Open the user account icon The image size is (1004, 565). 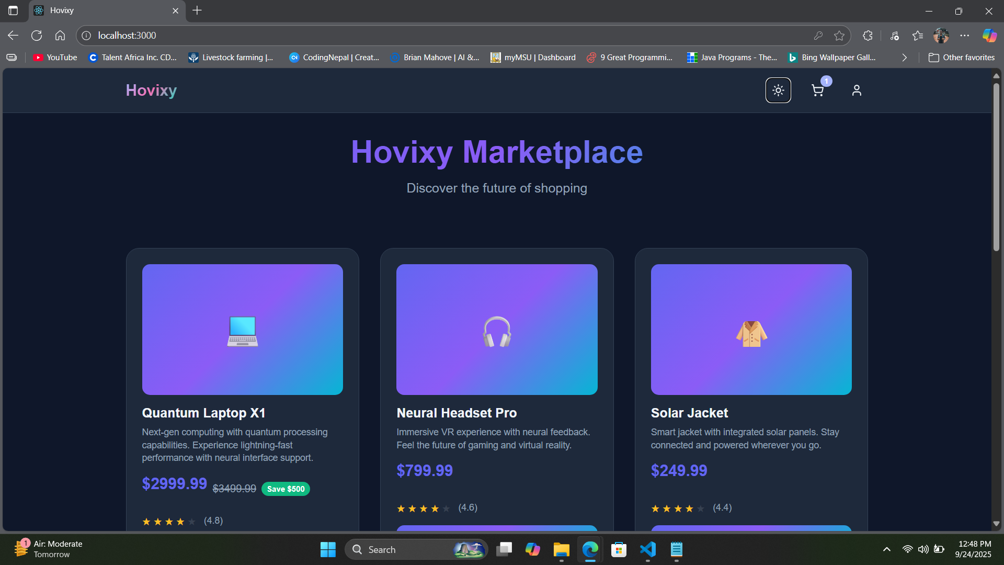click(857, 91)
